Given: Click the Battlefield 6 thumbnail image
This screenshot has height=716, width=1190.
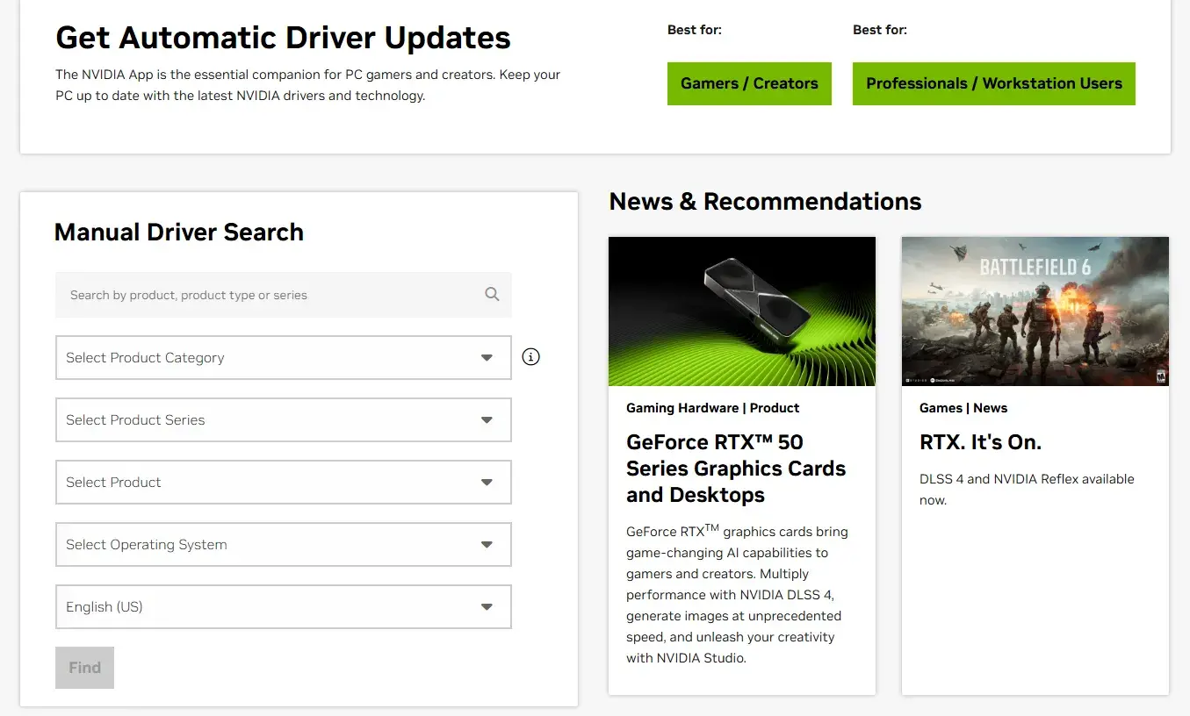Looking at the screenshot, I should click(x=1035, y=311).
